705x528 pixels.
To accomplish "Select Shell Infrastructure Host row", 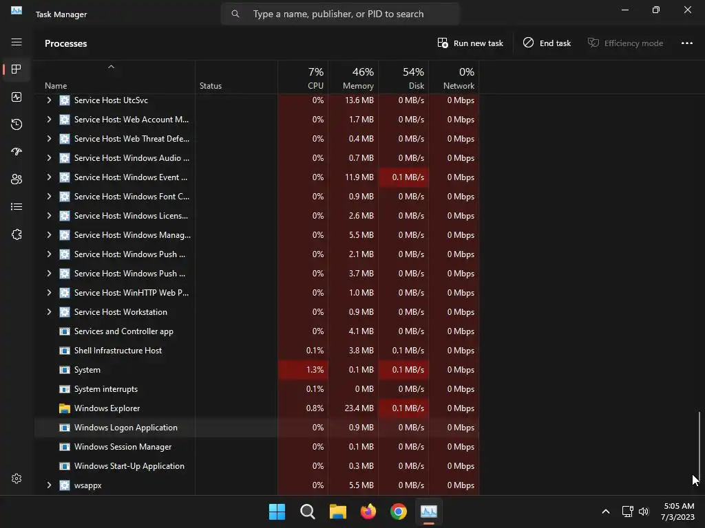I will pos(257,351).
